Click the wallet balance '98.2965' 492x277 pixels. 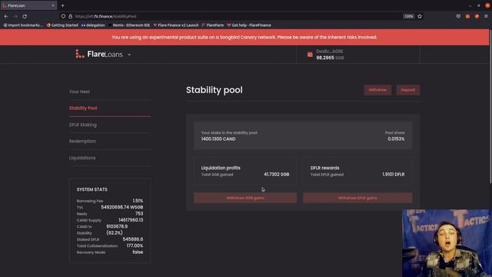coord(325,58)
